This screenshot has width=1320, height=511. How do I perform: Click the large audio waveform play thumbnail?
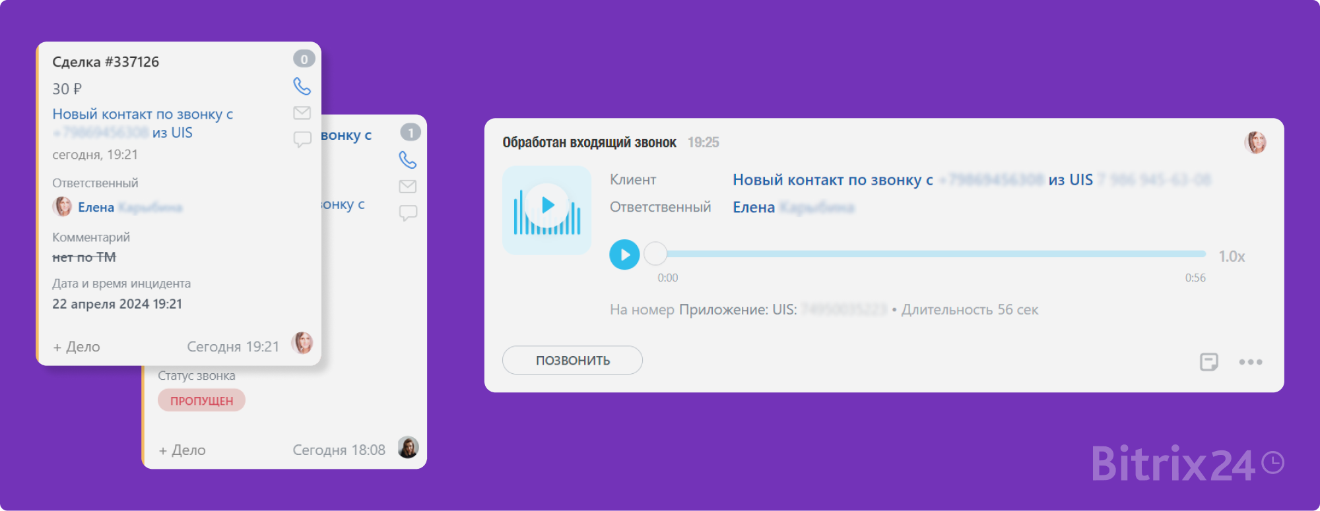pyautogui.click(x=546, y=210)
